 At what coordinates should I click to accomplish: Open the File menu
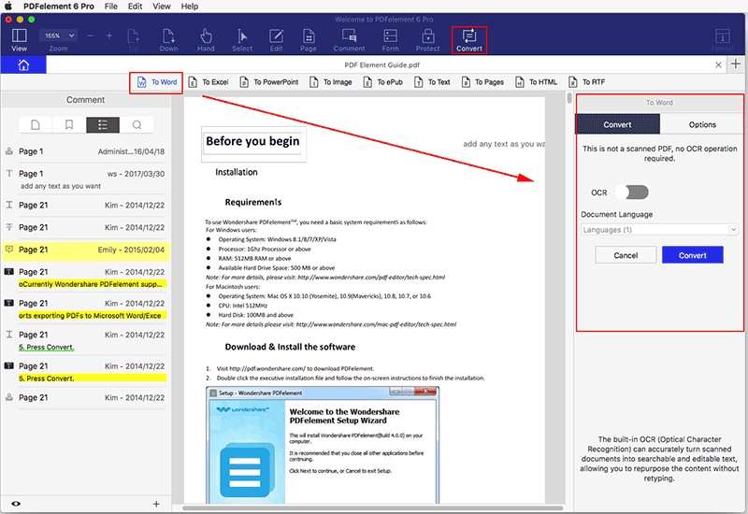point(111,7)
